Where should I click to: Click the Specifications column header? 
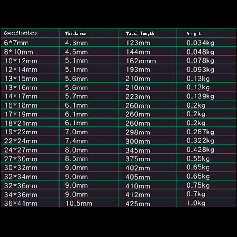pyautogui.click(x=20, y=33)
